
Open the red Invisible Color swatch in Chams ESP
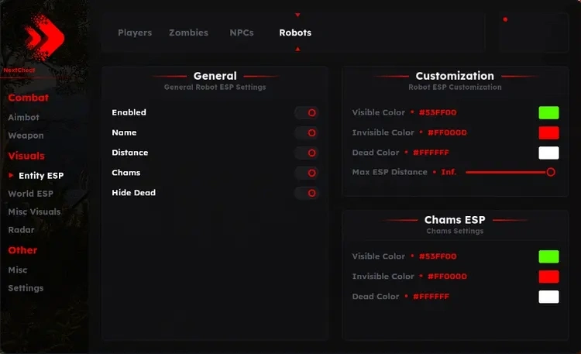click(x=548, y=277)
